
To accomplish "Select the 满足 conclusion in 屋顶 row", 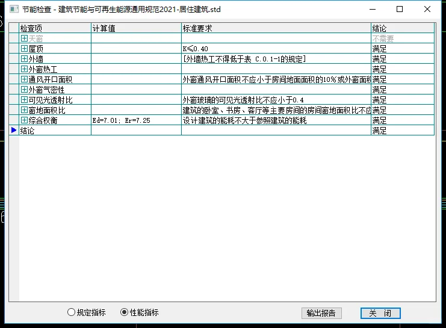I will click(x=403, y=49).
